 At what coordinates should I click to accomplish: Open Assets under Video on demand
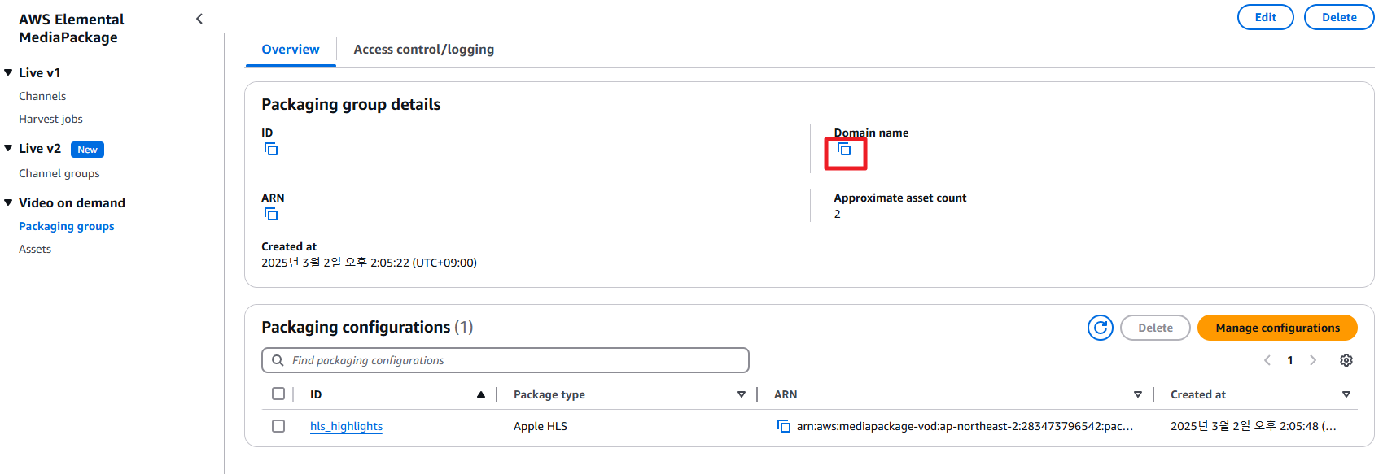[x=35, y=249]
